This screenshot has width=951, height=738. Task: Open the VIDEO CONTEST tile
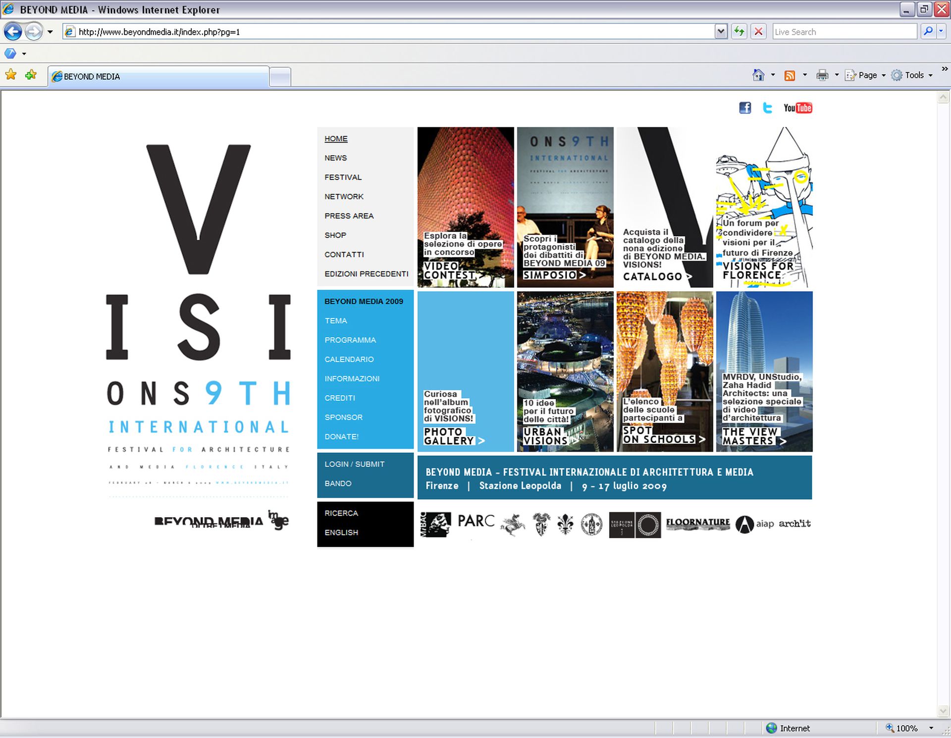coord(466,208)
